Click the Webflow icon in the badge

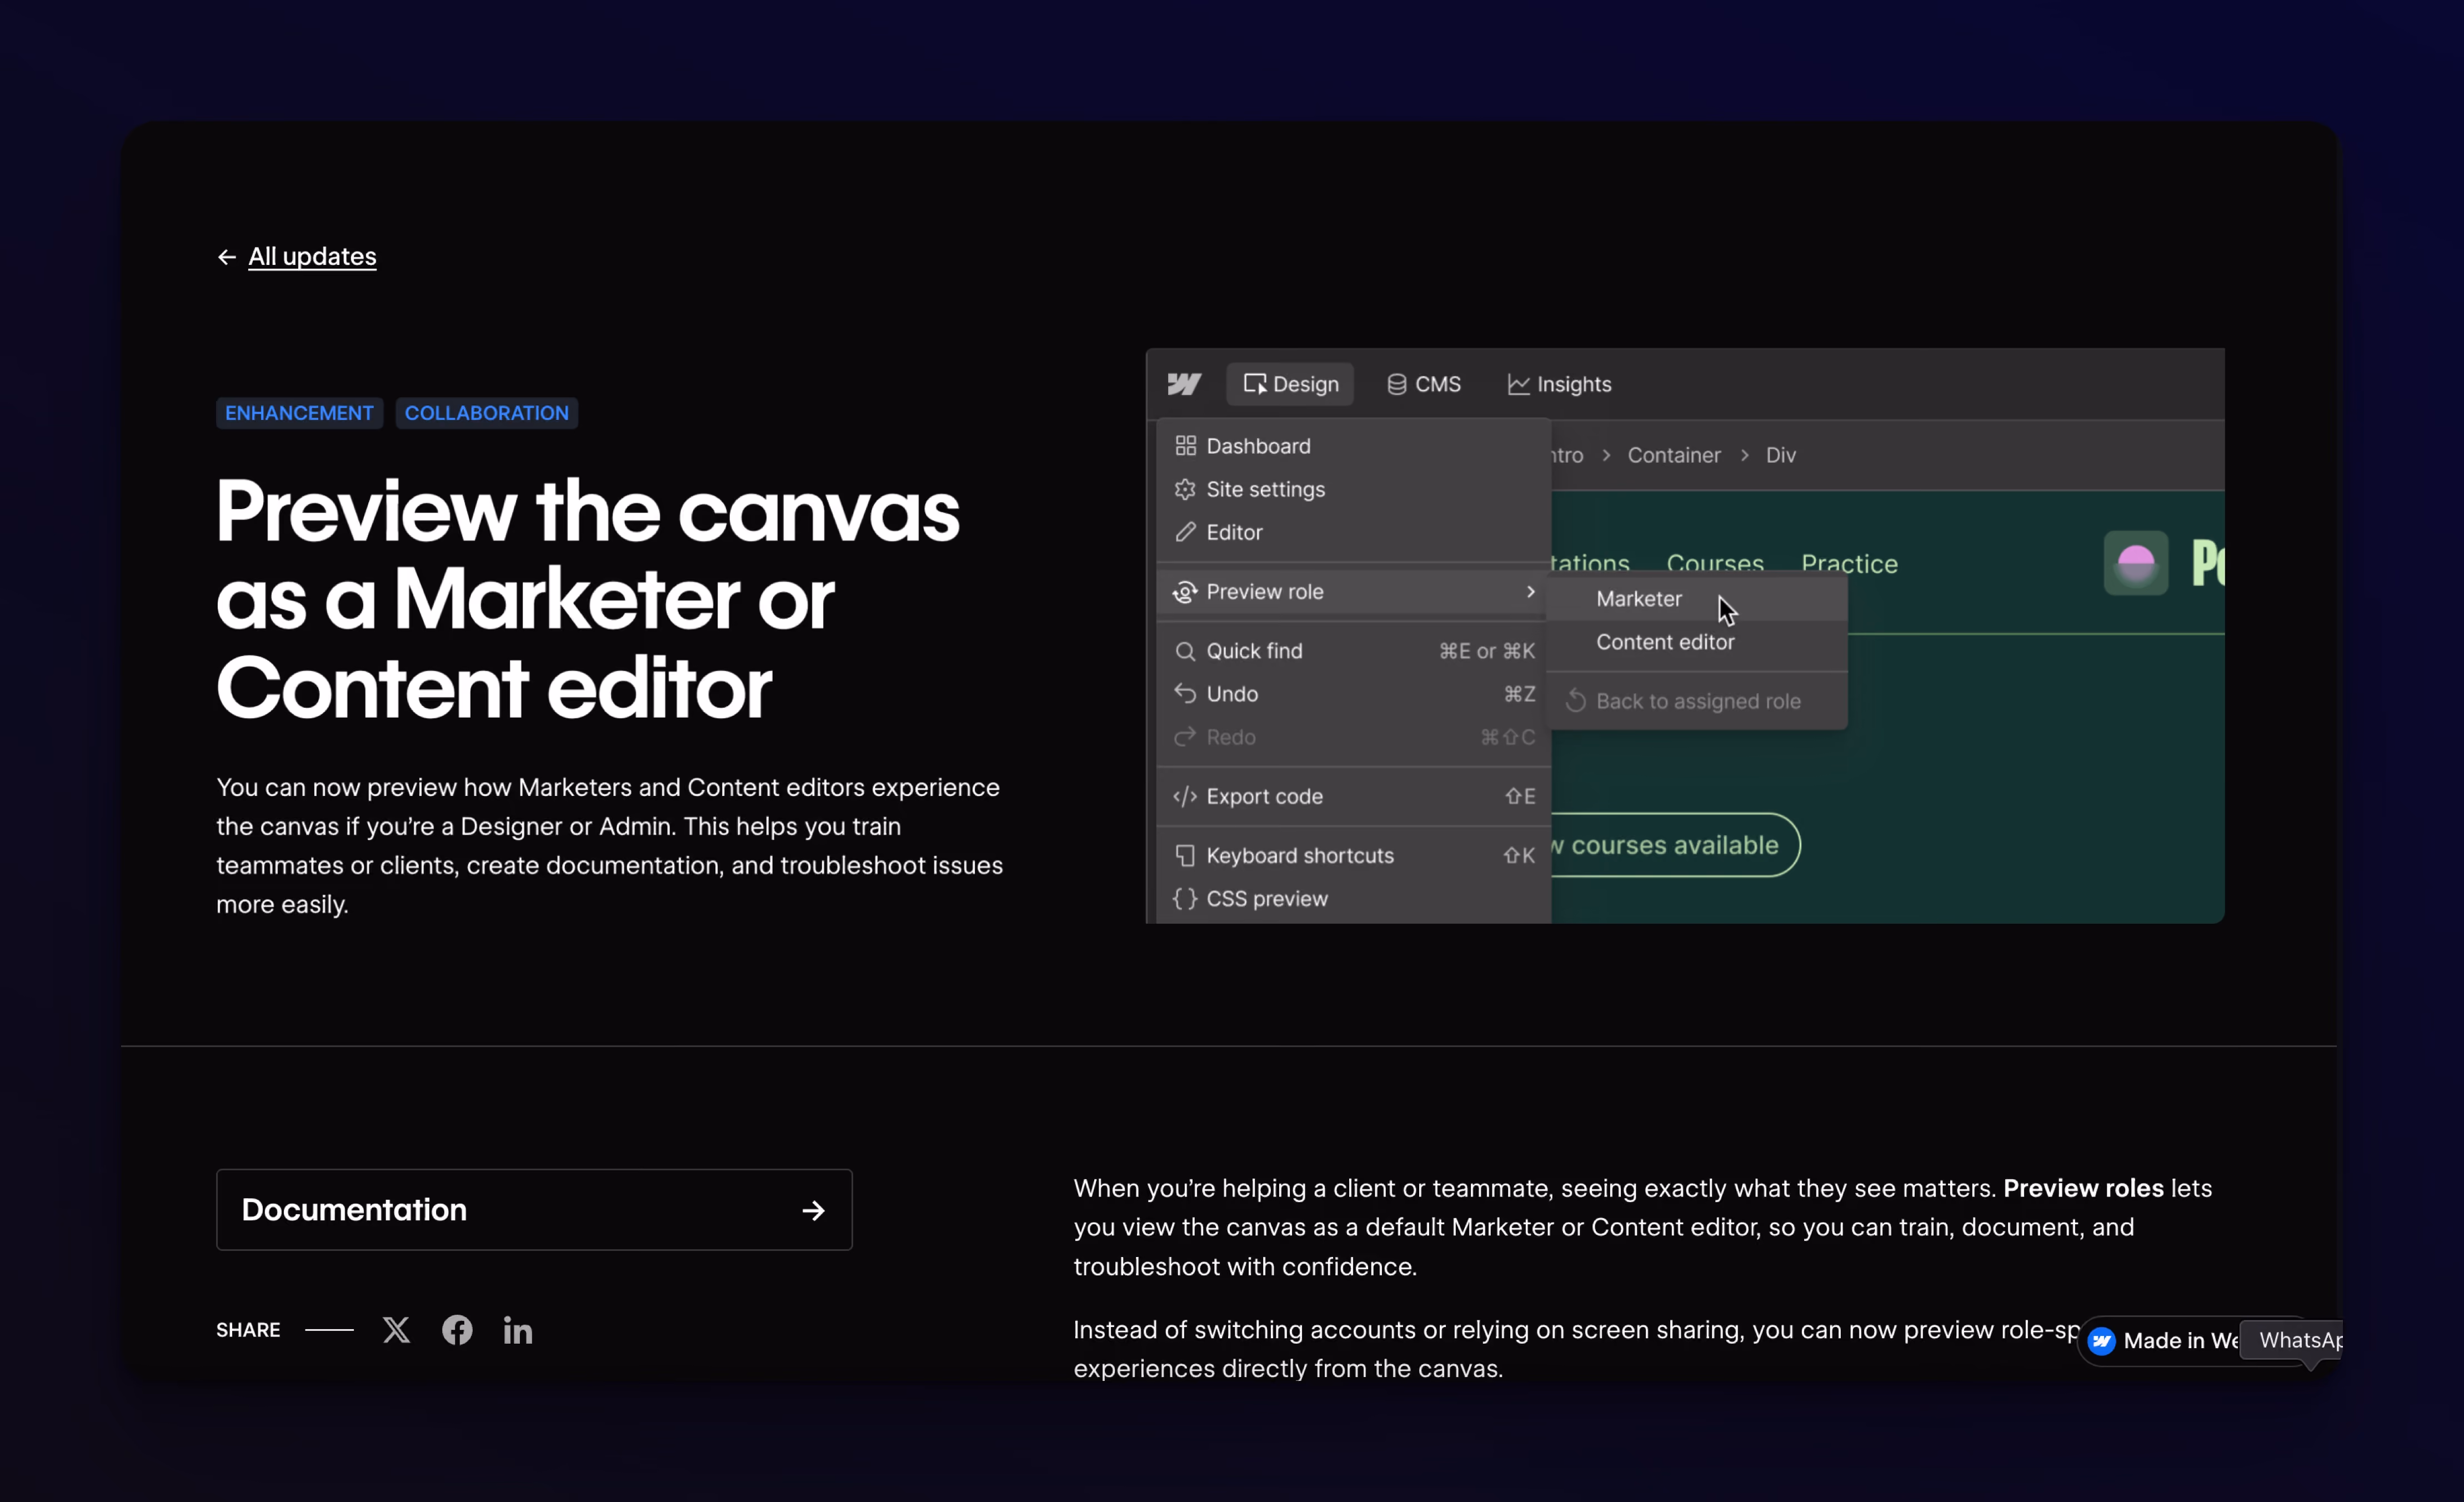(x=2102, y=1341)
